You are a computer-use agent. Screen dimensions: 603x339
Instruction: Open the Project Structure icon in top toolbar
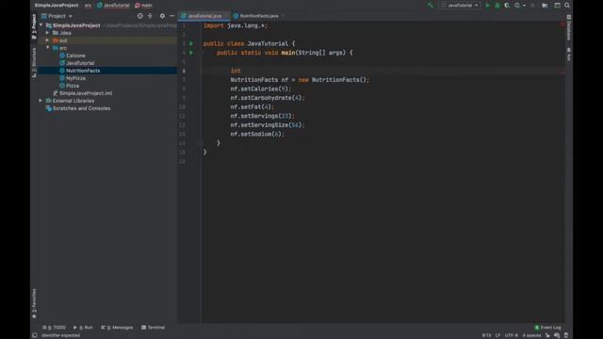coord(545,6)
